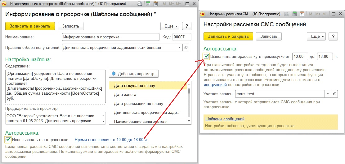345x164 pixels.
Task: Open calculator icon in SMS settings window title bar
Action: tap(294, 14)
